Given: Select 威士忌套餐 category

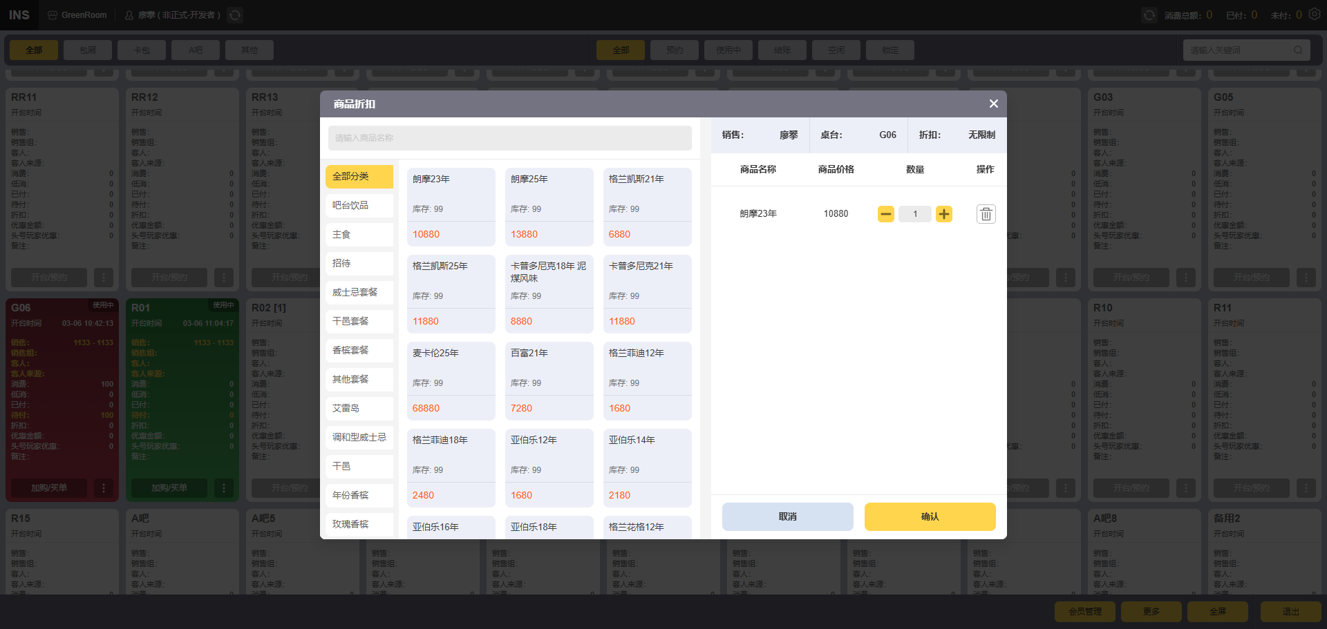Looking at the screenshot, I should [x=359, y=293].
